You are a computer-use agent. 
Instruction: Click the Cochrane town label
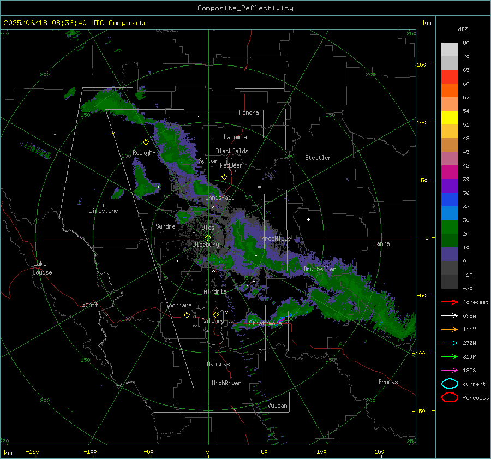pyautogui.click(x=178, y=305)
